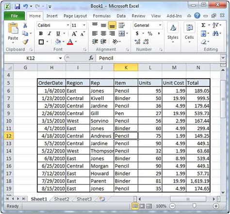Open the File tab
This screenshot has width=230, height=214.
tap(14, 16)
